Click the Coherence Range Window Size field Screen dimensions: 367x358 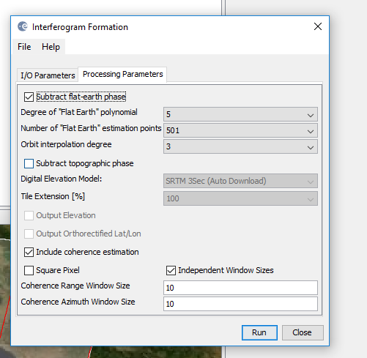(x=240, y=288)
